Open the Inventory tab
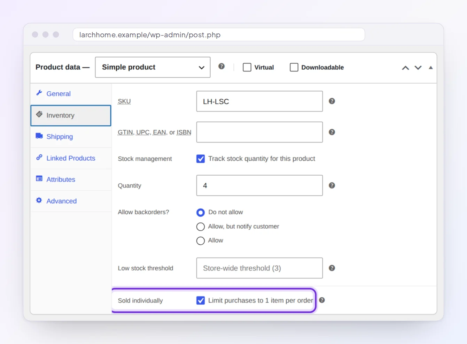The height and width of the screenshot is (344, 467). [x=71, y=115]
